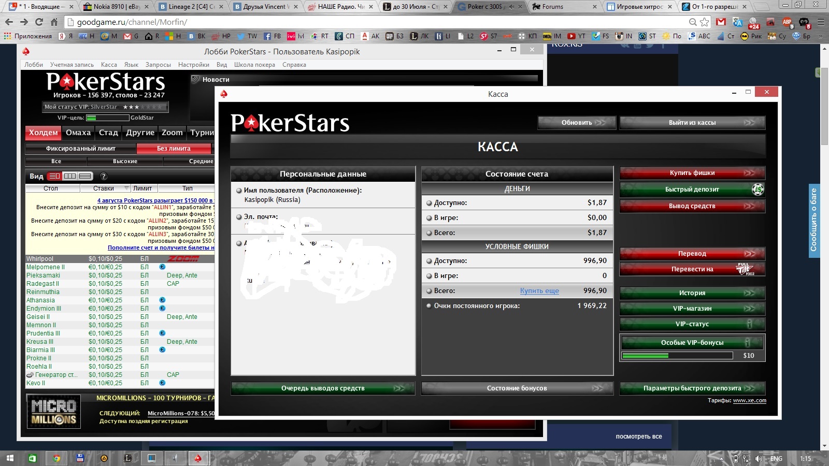Click the Купить еще link
This screenshot has width=829, height=466.
point(539,291)
